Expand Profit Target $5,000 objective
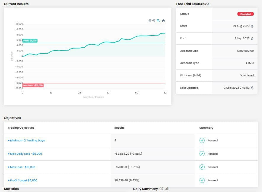The height and width of the screenshot is (192, 262). click(22, 180)
